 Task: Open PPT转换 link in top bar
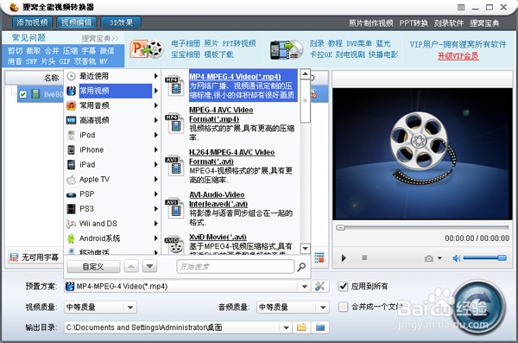tap(414, 23)
